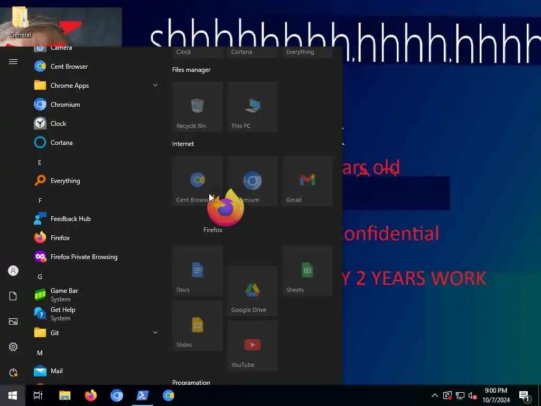Click the Internet group header

(x=183, y=144)
